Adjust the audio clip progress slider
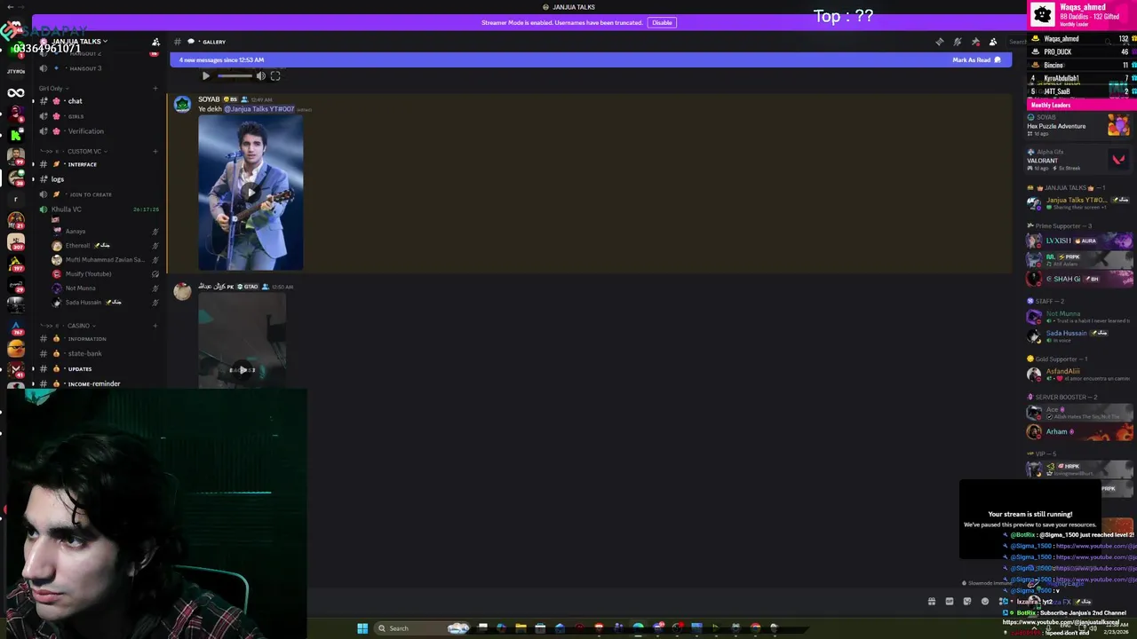The image size is (1137, 639). (235, 76)
